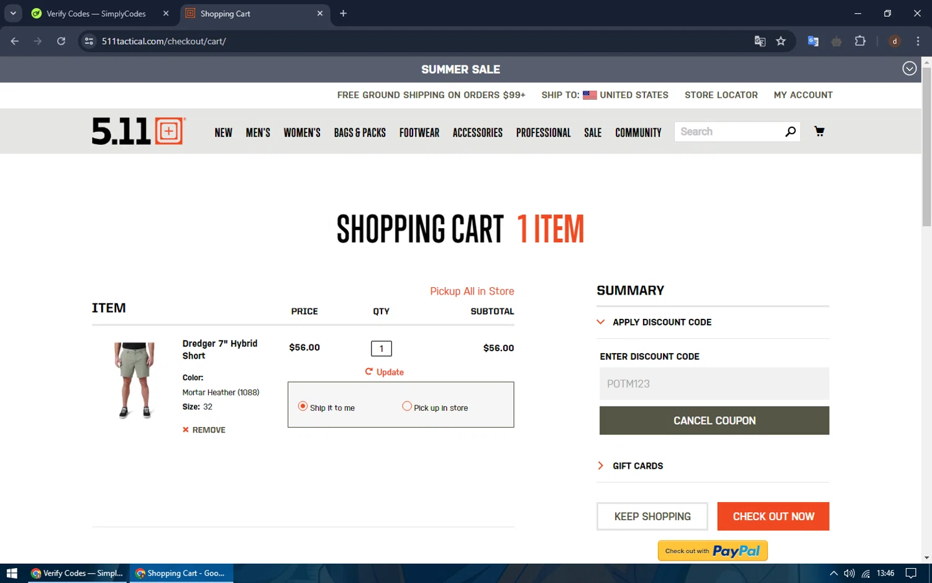Open the Windows Start menu
Viewport: 932px width, 583px height.
11,573
